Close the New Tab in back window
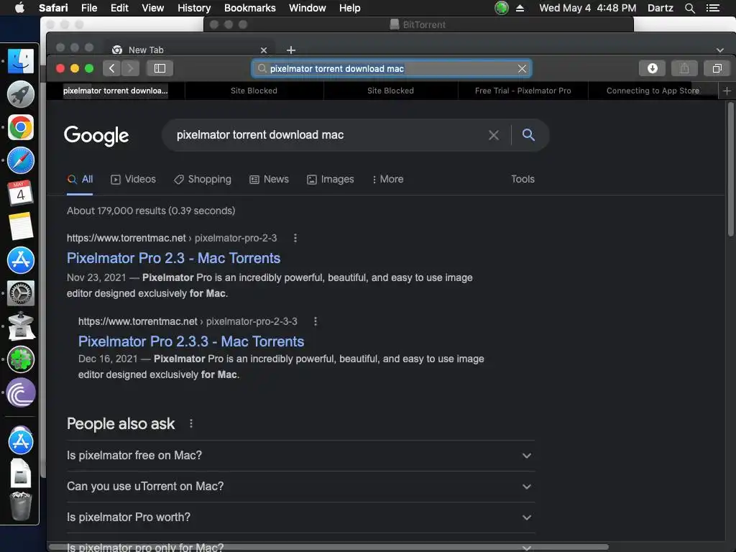Image resolution: width=736 pixels, height=552 pixels. [x=264, y=50]
